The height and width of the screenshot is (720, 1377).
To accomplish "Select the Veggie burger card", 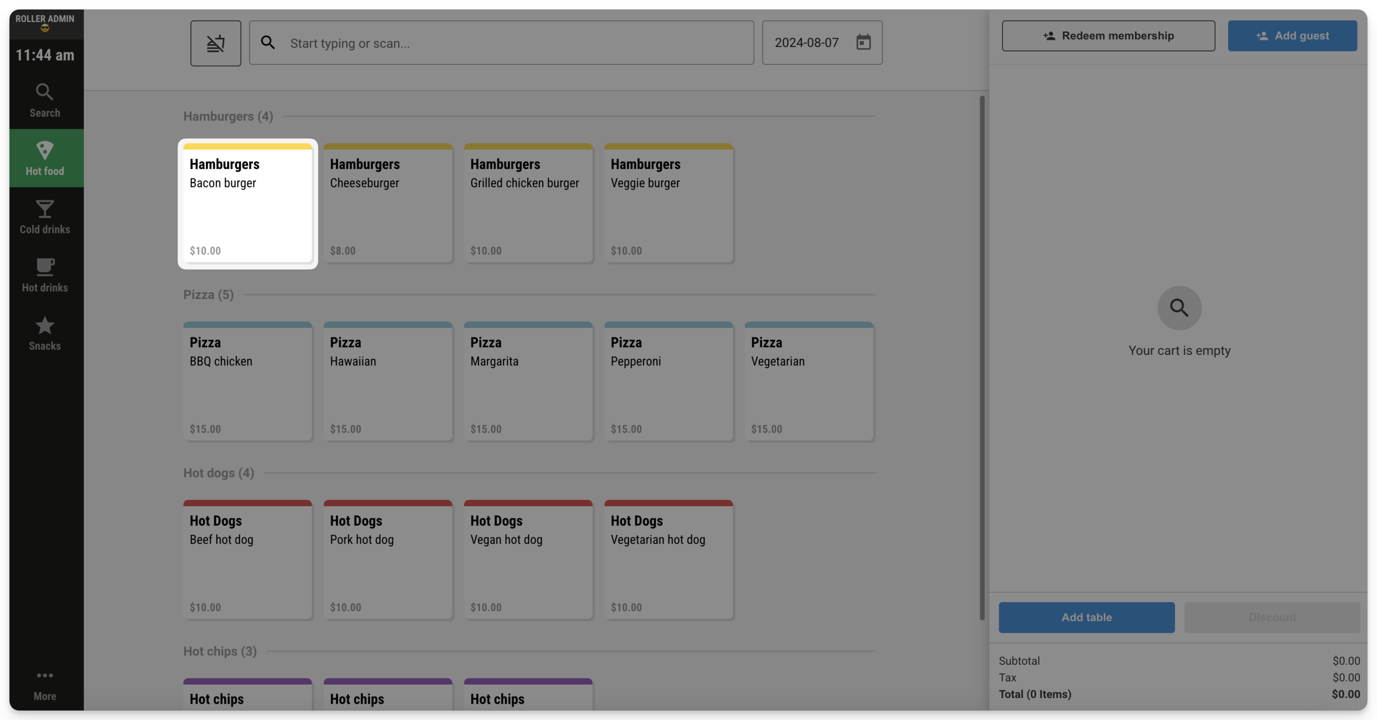I will click(669, 204).
